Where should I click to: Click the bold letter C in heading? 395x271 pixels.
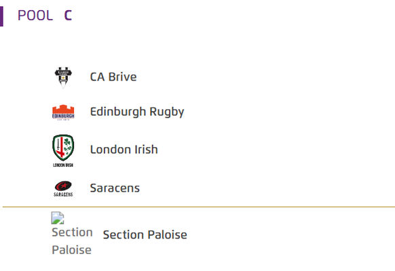[68, 16]
